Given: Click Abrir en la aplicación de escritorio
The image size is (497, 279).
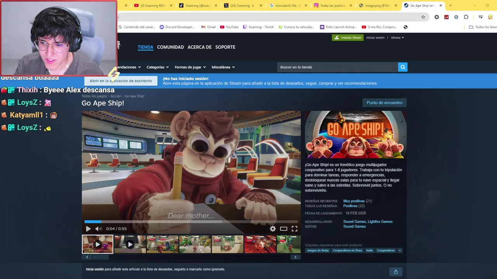Looking at the screenshot, I should coord(121,81).
